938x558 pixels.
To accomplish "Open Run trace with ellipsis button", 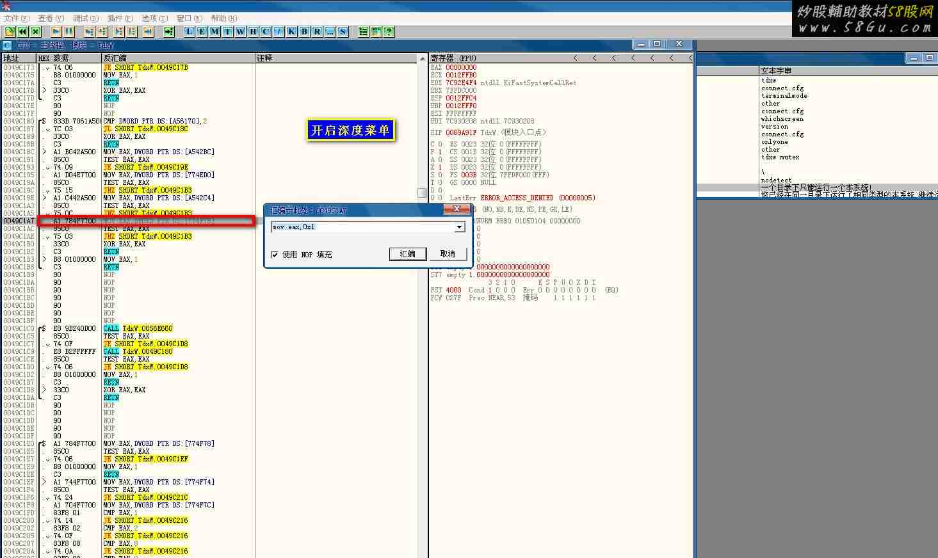I will 330,31.
